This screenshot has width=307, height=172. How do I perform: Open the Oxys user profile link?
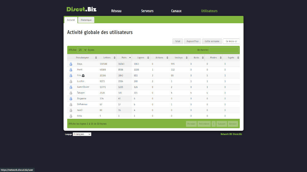click(80, 64)
